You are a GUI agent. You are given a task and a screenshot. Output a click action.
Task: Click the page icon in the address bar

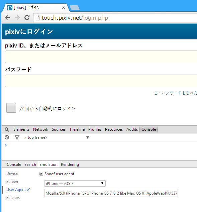37,18
